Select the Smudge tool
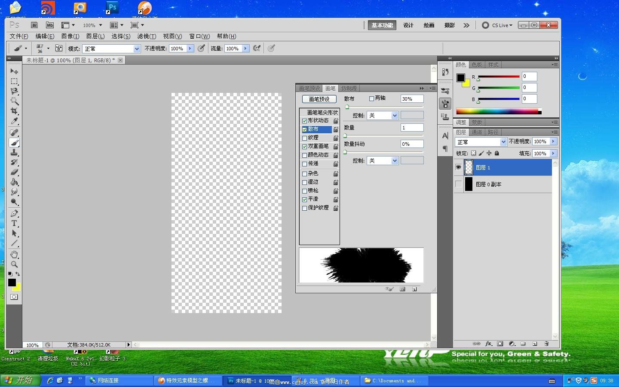619x387 pixels. tap(14, 192)
